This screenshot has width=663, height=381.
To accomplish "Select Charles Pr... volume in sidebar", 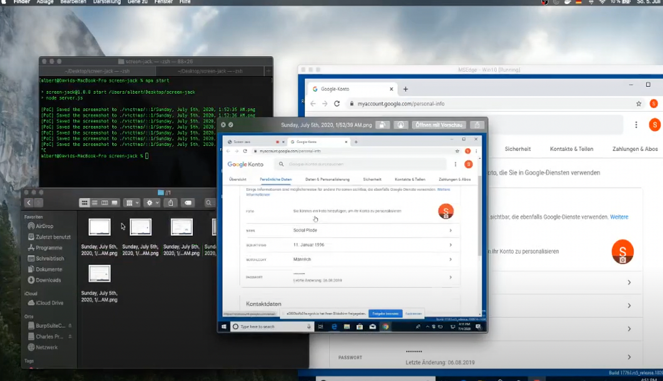I will click(x=46, y=337).
